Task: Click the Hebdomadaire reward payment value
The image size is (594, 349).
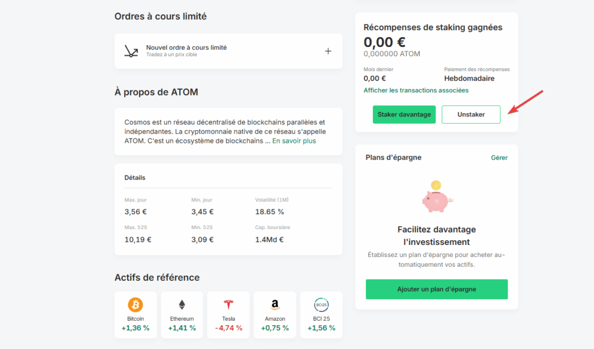Action: point(469,79)
